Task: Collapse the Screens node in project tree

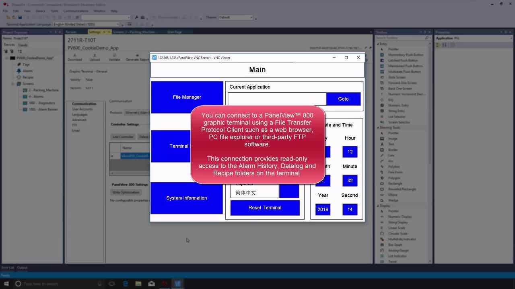Action: point(13,83)
